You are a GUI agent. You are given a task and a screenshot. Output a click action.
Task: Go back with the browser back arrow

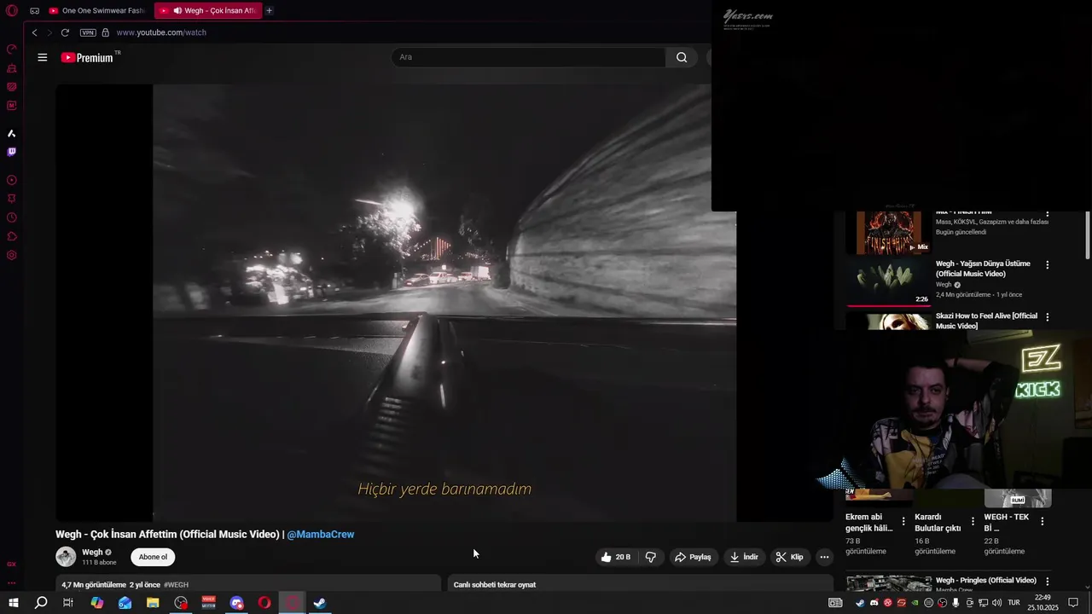(x=34, y=32)
